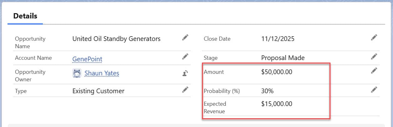Image resolution: width=393 pixels, height=127 pixels.
Task: Click the $50,000.00 amount value
Action: click(x=277, y=72)
